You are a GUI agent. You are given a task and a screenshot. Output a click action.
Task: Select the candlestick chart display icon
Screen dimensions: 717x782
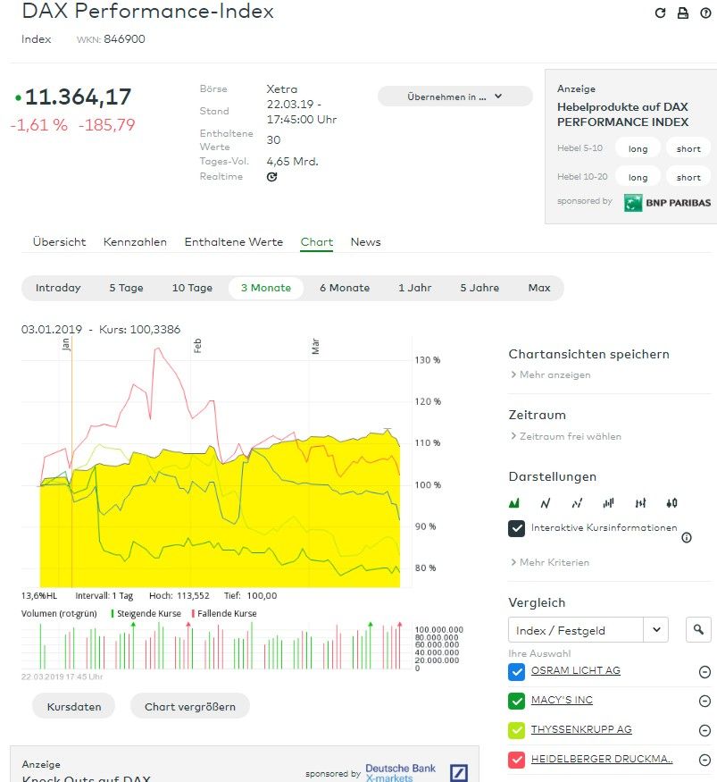[x=671, y=503]
